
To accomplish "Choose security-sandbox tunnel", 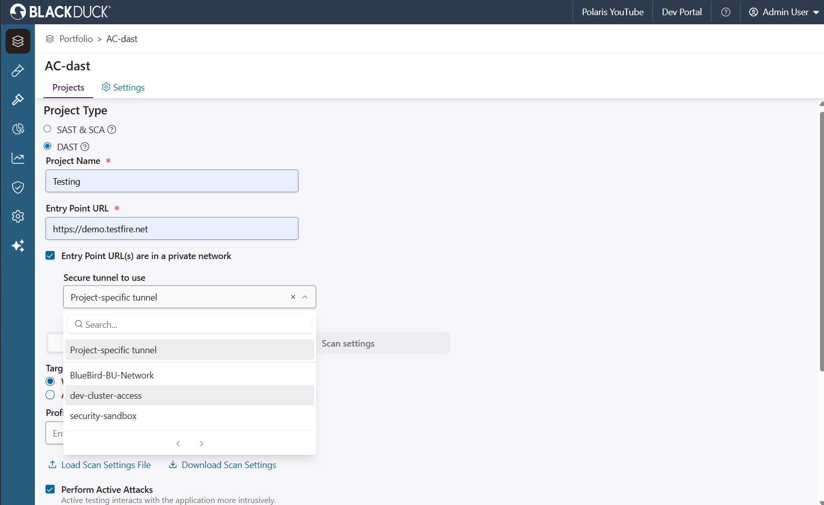I will point(190,416).
